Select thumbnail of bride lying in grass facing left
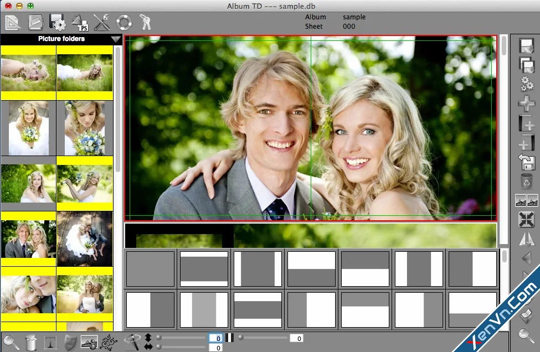This screenshot has height=352, width=540. [29, 73]
